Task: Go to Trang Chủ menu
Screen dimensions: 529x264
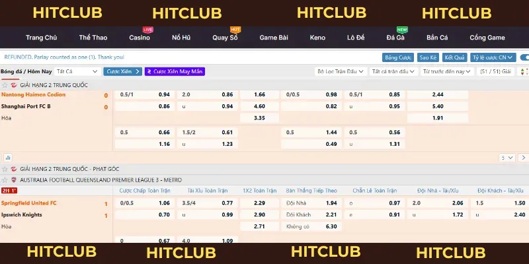Action: click(x=42, y=38)
